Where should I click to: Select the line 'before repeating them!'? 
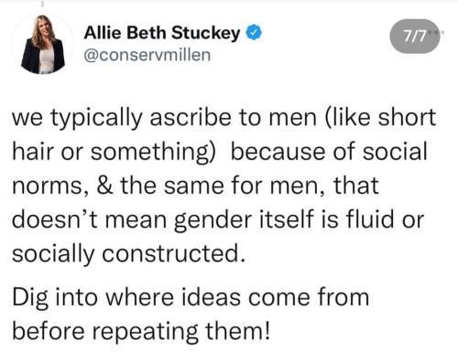point(141,332)
